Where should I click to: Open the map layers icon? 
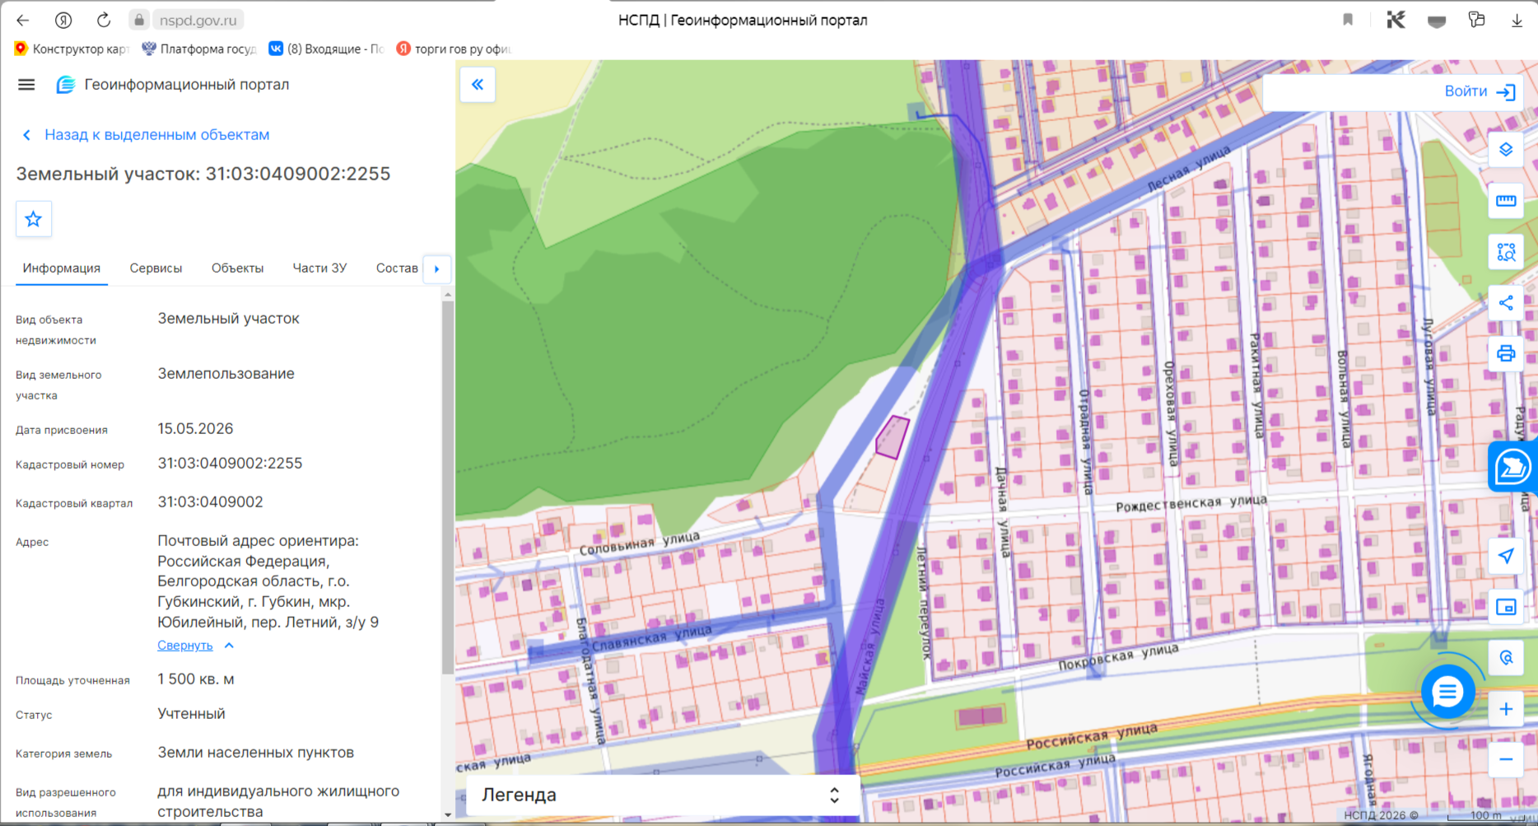pos(1506,150)
